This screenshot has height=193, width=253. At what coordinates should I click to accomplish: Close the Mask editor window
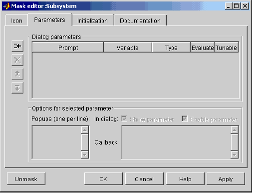click(x=245, y=6)
